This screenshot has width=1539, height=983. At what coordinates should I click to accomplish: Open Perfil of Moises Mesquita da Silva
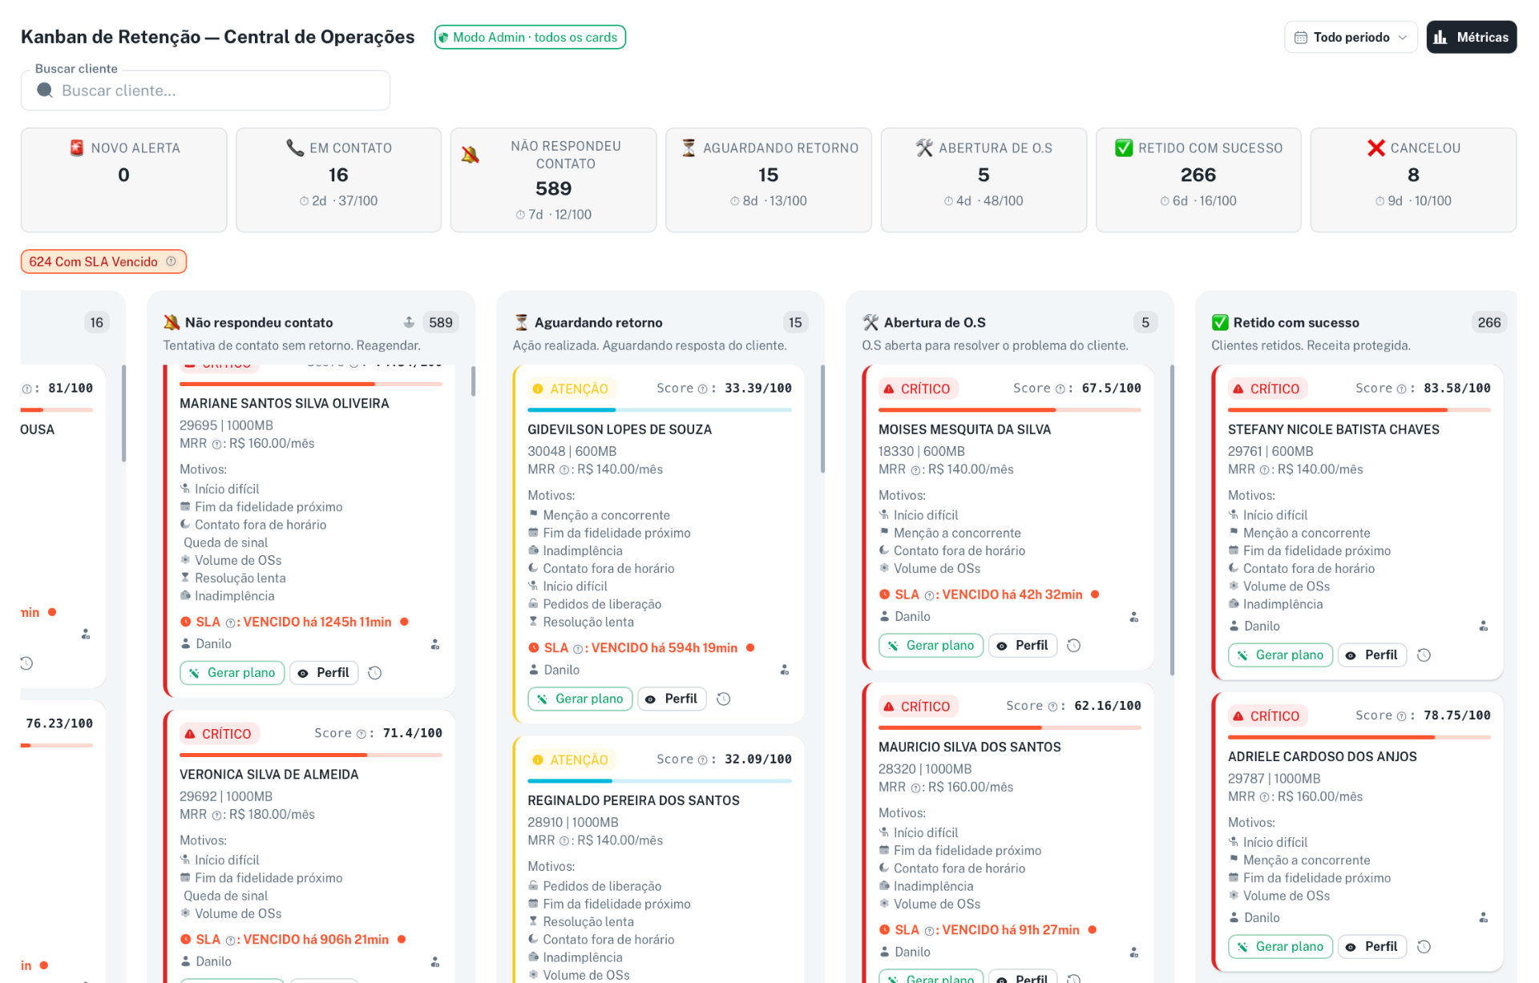(1023, 645)
